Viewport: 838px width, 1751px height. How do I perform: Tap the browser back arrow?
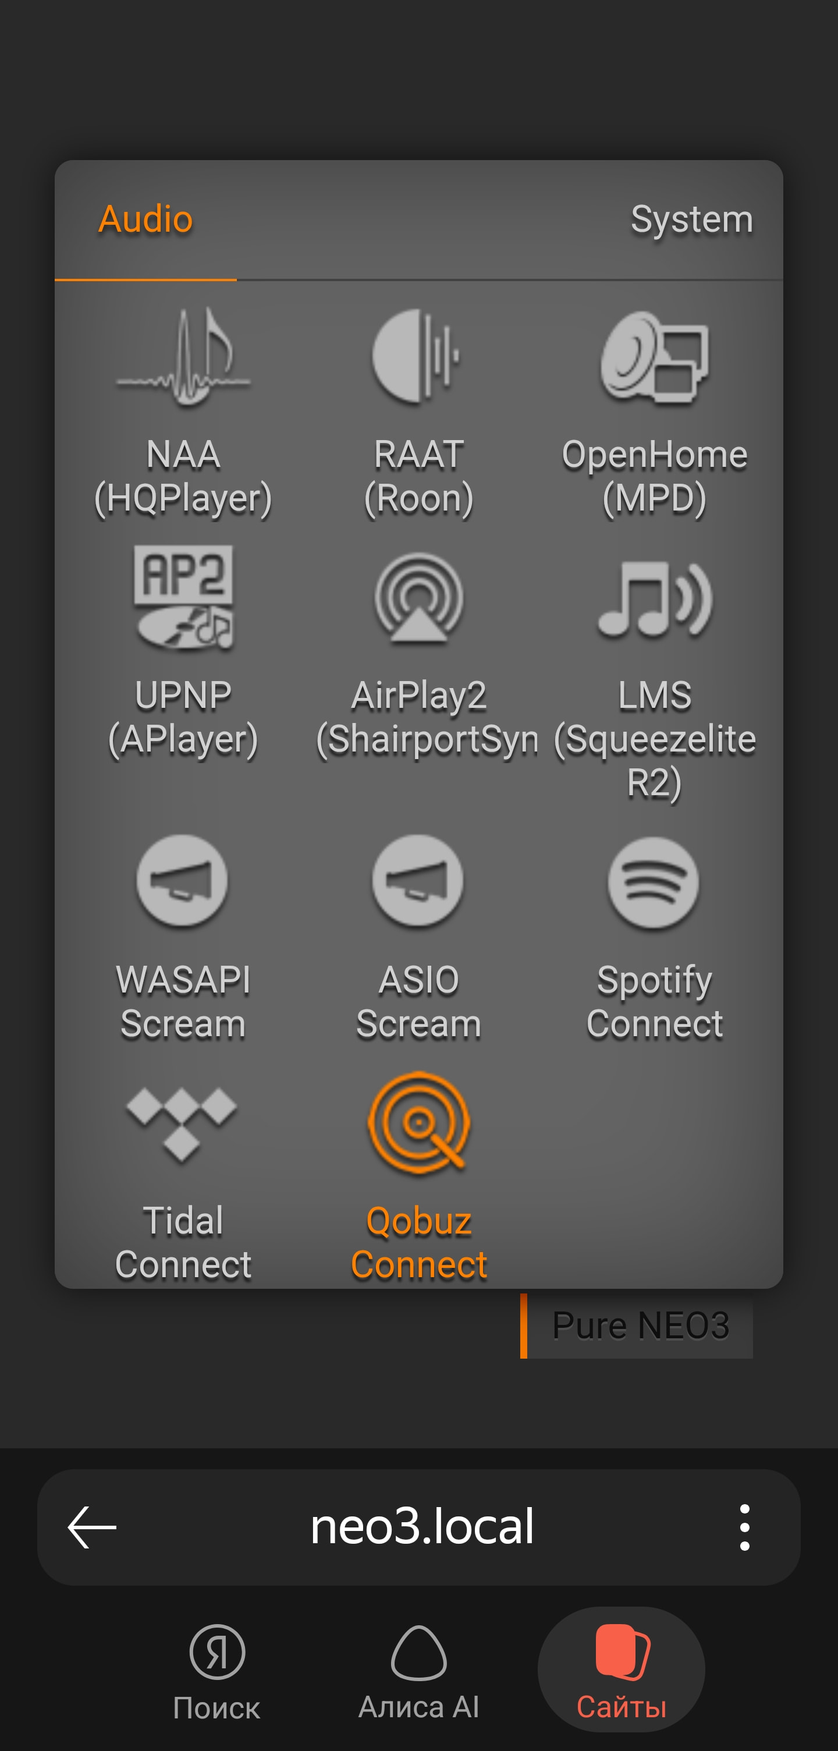click(93, 1527)
